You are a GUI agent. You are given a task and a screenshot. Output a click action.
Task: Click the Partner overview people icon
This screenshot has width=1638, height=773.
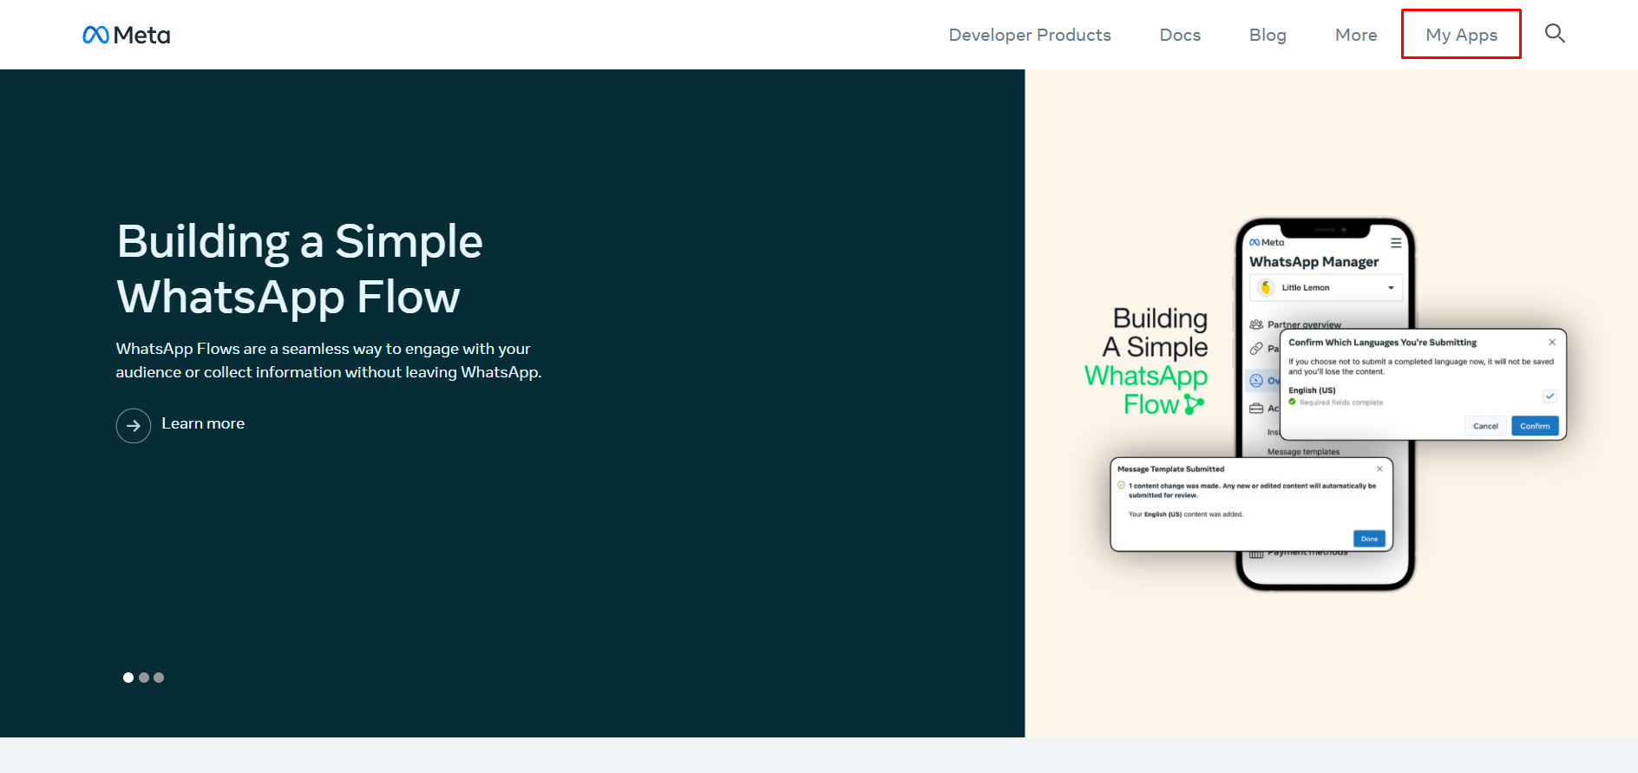point(1255,324)
